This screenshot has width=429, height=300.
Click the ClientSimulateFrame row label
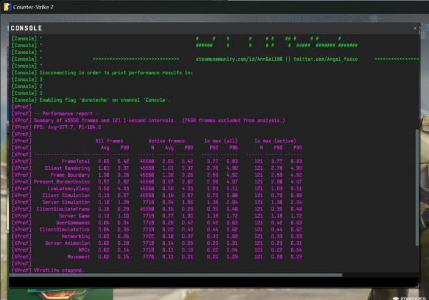pyautogui.click(x=63, y=209)
